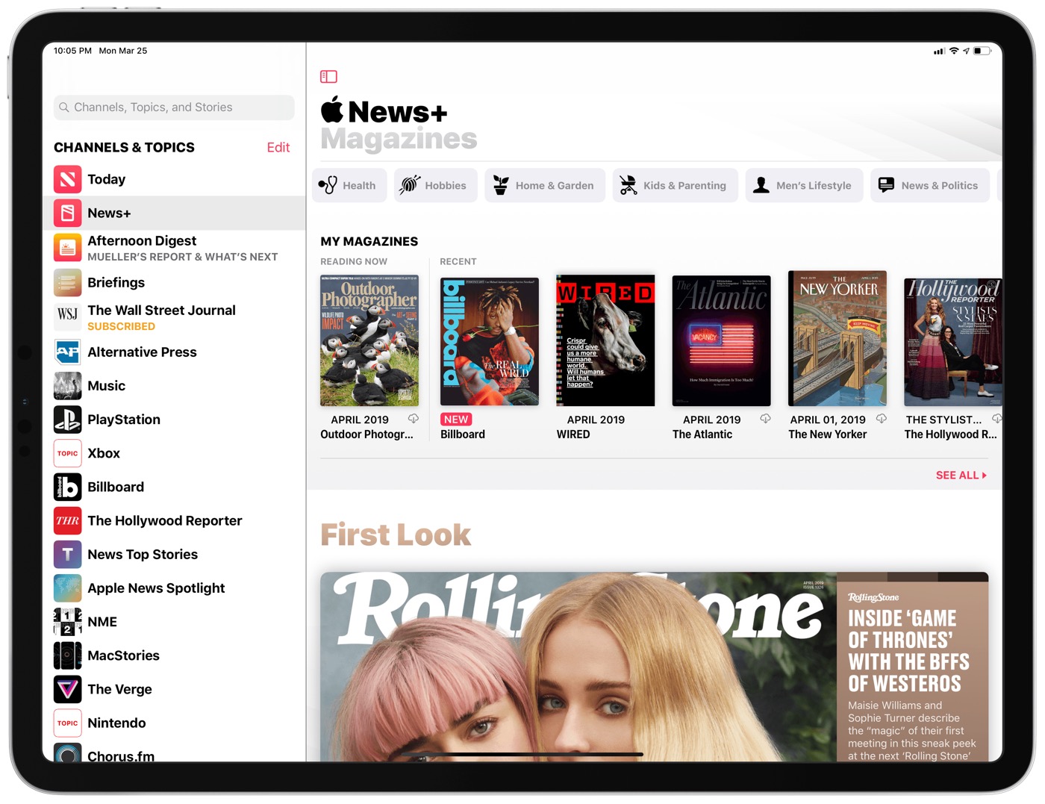This screenshot has height=804, width=1045.
Task: Click the PlayStation logo icon
Action: point(67,420)
